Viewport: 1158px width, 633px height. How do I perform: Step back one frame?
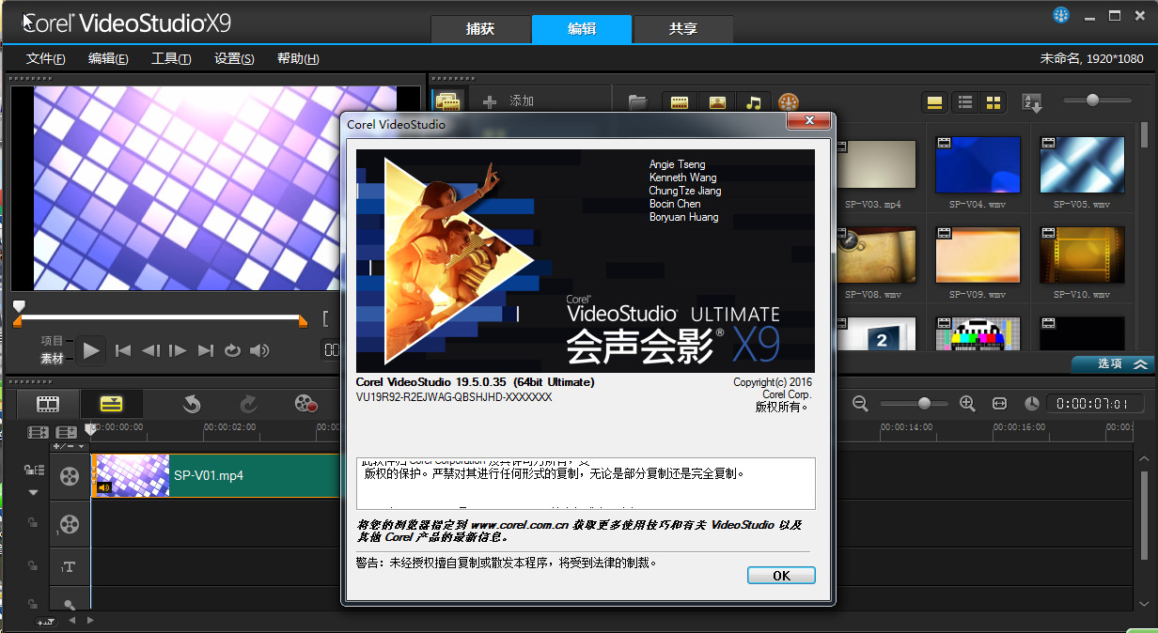coord(150,350)
